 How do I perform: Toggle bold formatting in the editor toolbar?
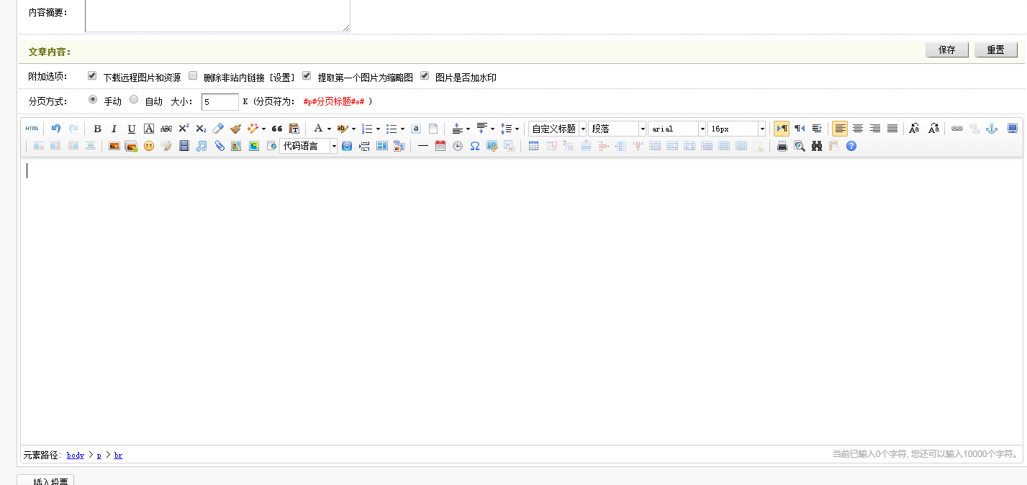click(97, 129)
